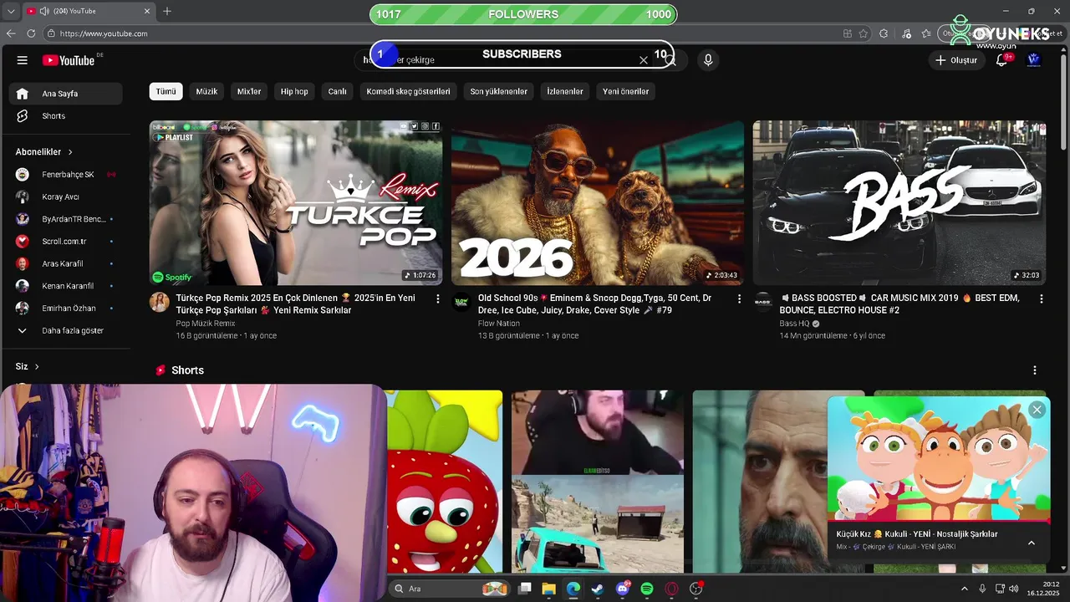1070x602 pixels.
Task: Expand the Kukuli miniplayer chevron
Action: (x=1031, y=543)
